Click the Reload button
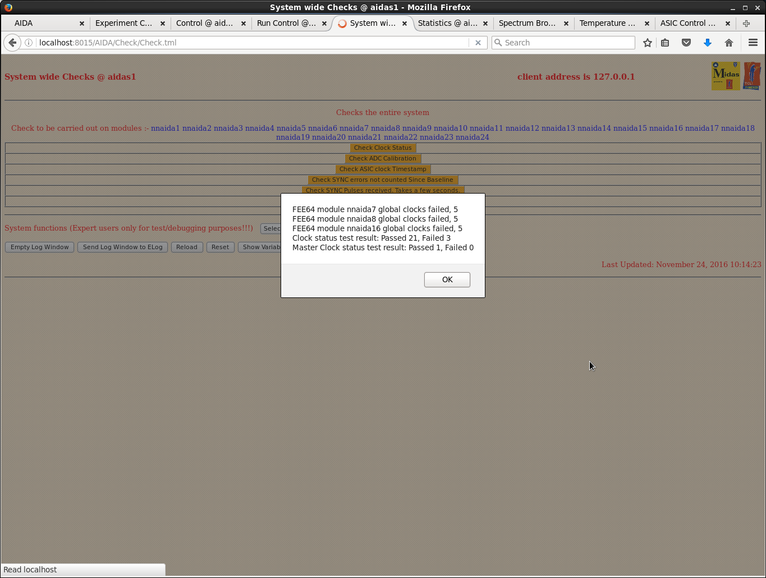Screen dimensions: 766x578 point(187,247)
